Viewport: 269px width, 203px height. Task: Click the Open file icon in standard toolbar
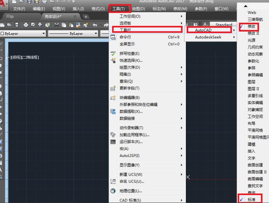9,25
